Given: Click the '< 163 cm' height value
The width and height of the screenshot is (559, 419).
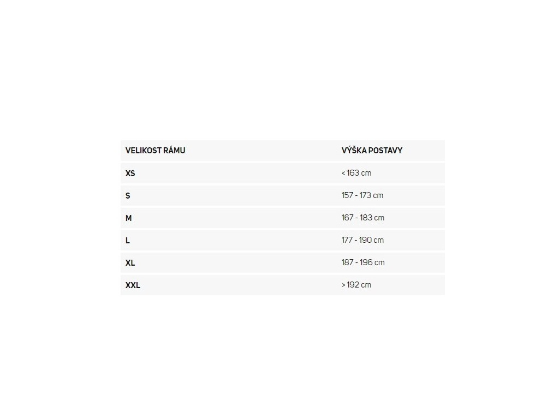Looking at the screenshot, I should [356, 173].
